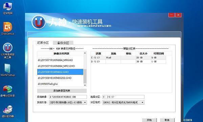Click the 总大小 column header
This screenshot has width=203, height=122.
point(143,54)
